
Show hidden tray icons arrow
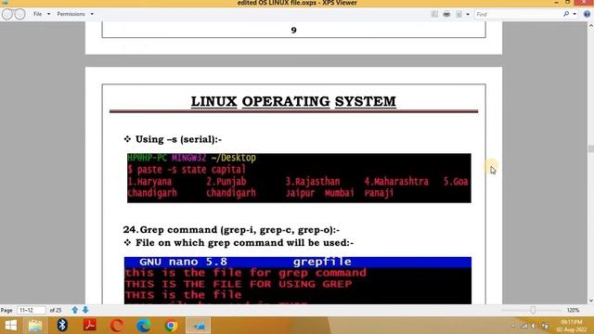513,326
